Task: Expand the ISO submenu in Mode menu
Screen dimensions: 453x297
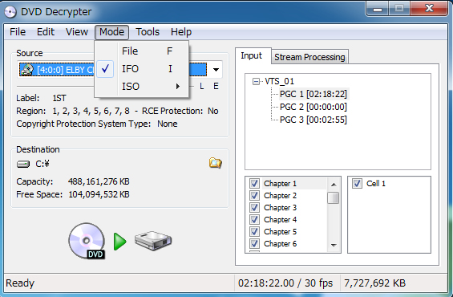Action: pos(150,86)
